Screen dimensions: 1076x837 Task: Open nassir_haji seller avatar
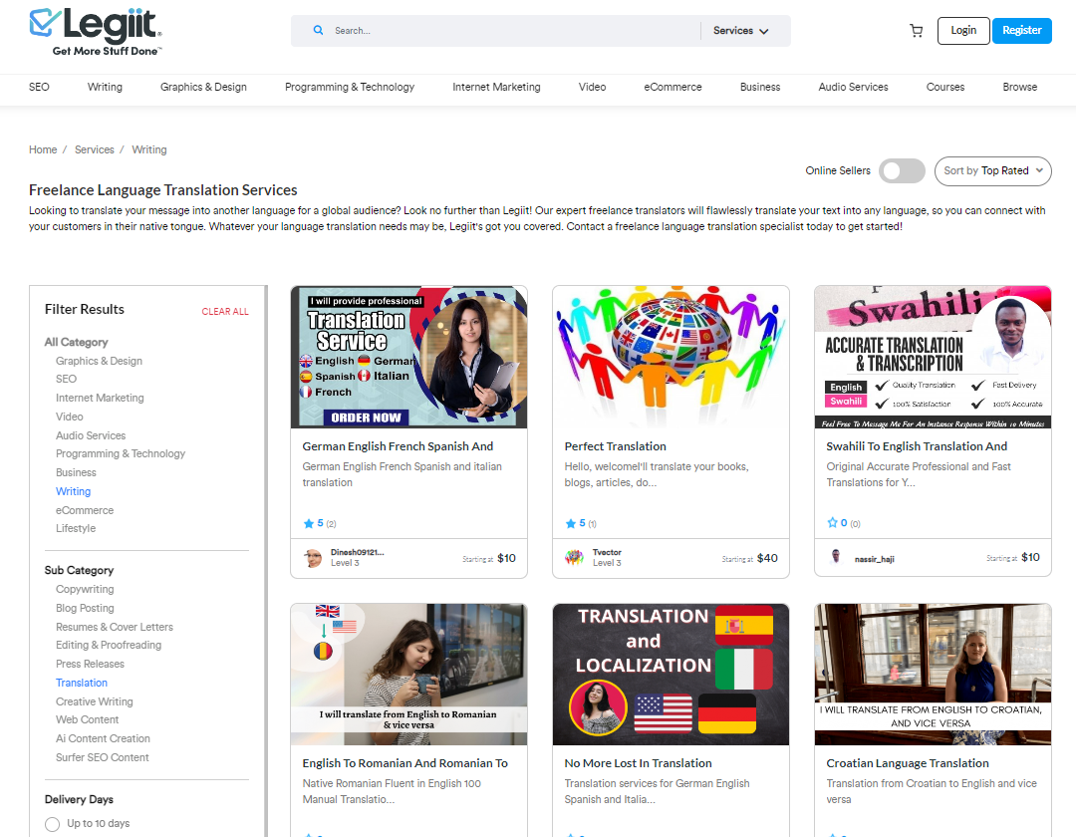[836, 557]
